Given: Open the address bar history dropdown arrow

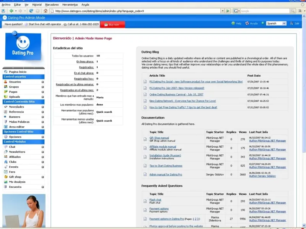Looking at the screenshot, I should coord(223,11).
